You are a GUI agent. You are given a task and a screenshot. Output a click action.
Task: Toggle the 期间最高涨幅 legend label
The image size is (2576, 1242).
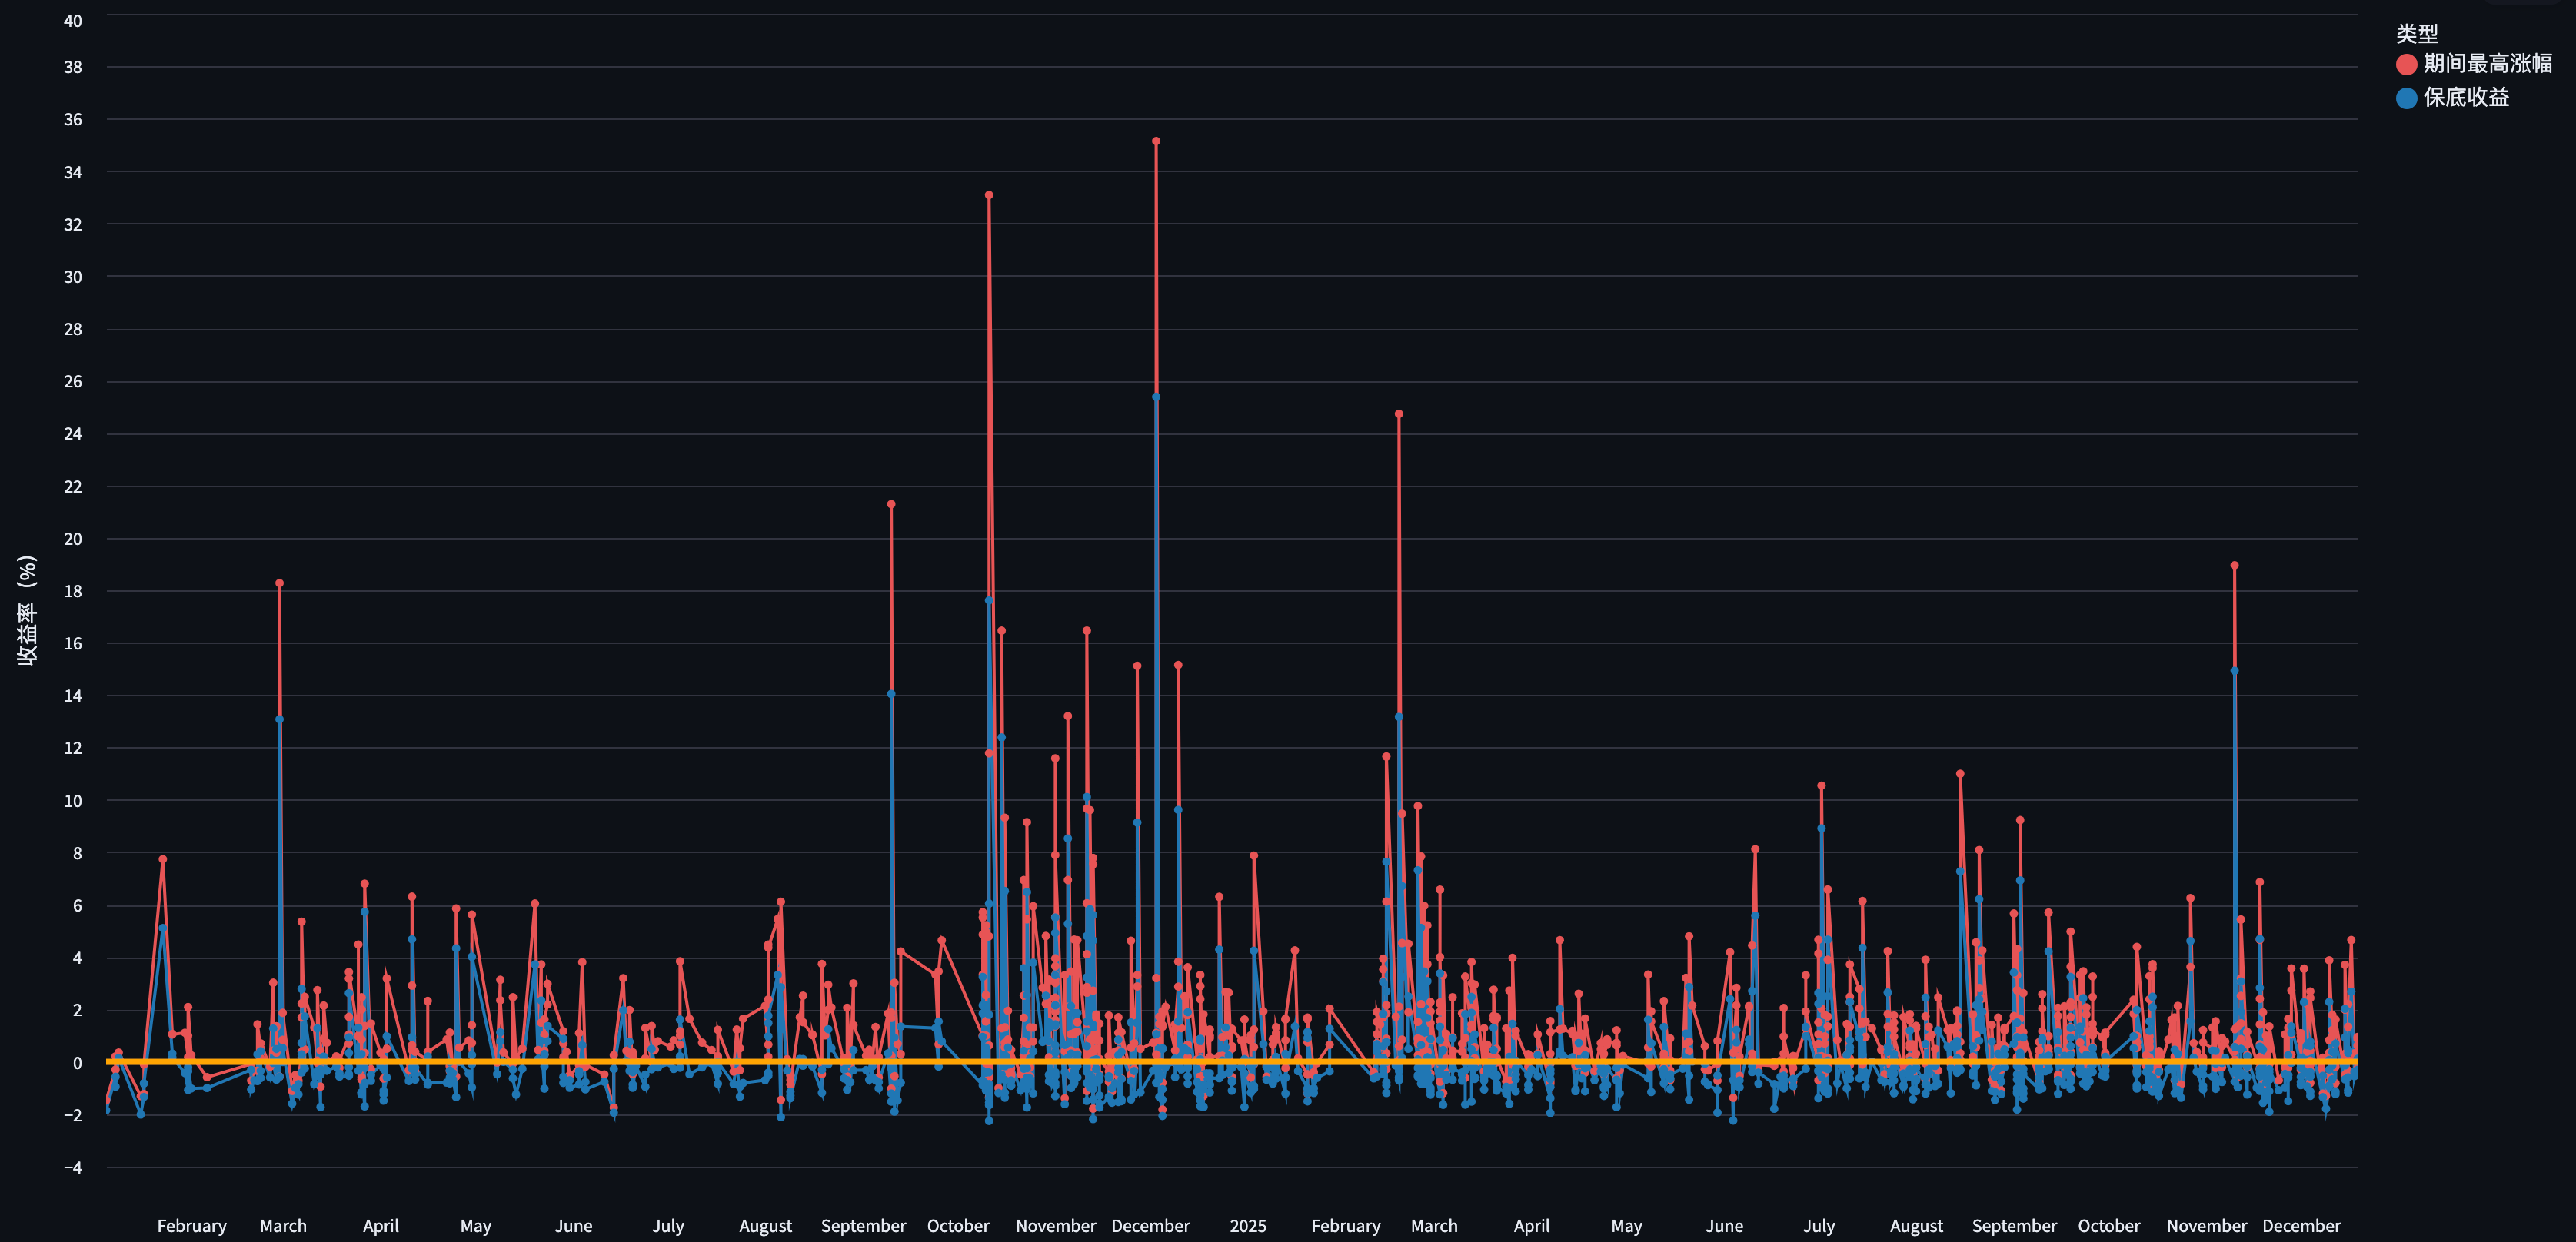coord(2487,64)
